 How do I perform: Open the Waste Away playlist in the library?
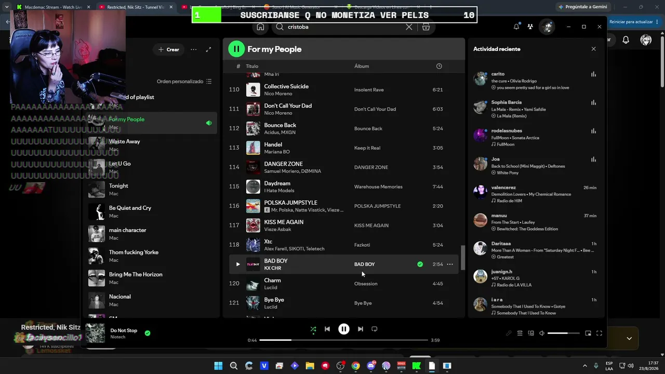151,145
